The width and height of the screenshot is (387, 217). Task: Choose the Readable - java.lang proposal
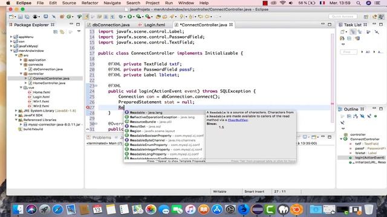point(164,113)
